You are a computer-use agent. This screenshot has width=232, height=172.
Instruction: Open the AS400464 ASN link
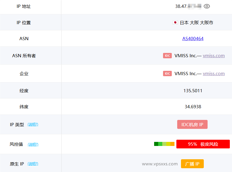coord(193,39)
